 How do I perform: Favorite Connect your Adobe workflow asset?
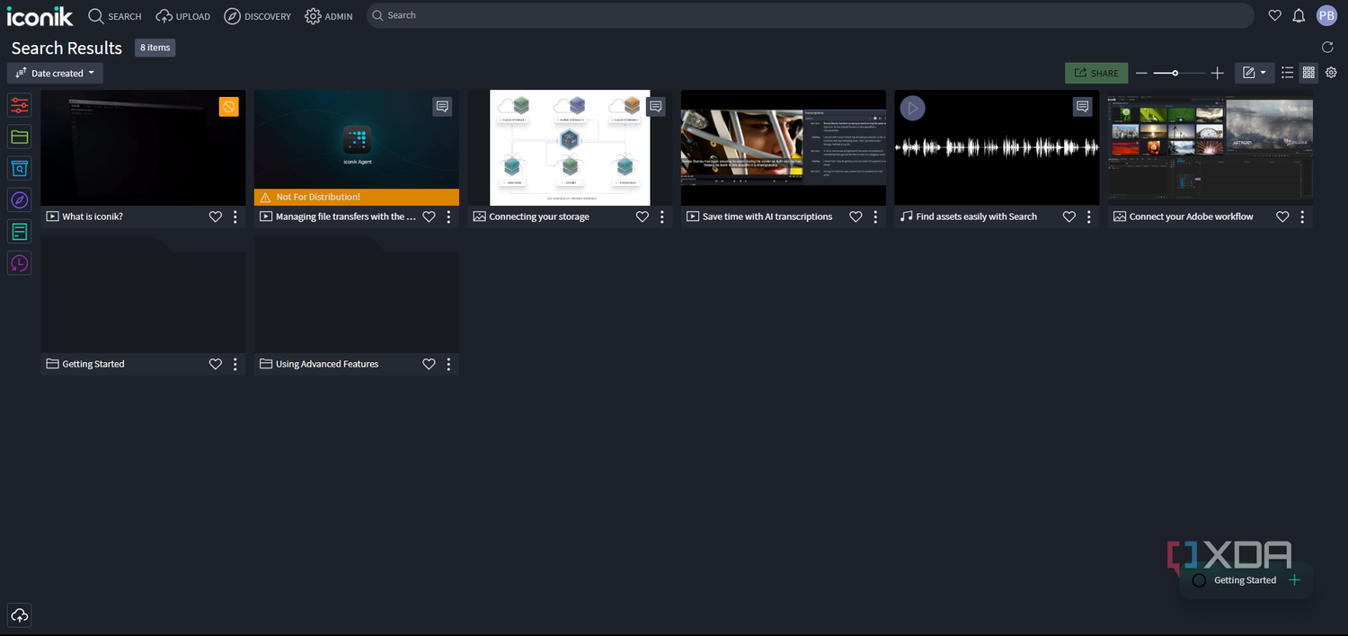pos(1282,216)
